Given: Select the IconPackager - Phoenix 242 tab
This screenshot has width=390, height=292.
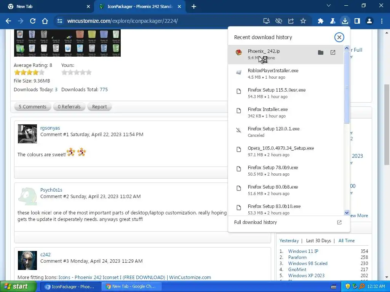Looking at the screenshot, I should pyautogui.click(x=139, y=6).
